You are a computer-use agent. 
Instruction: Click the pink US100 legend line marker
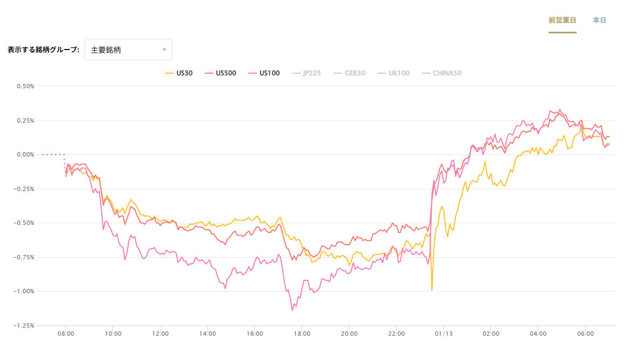coord(252,73)
